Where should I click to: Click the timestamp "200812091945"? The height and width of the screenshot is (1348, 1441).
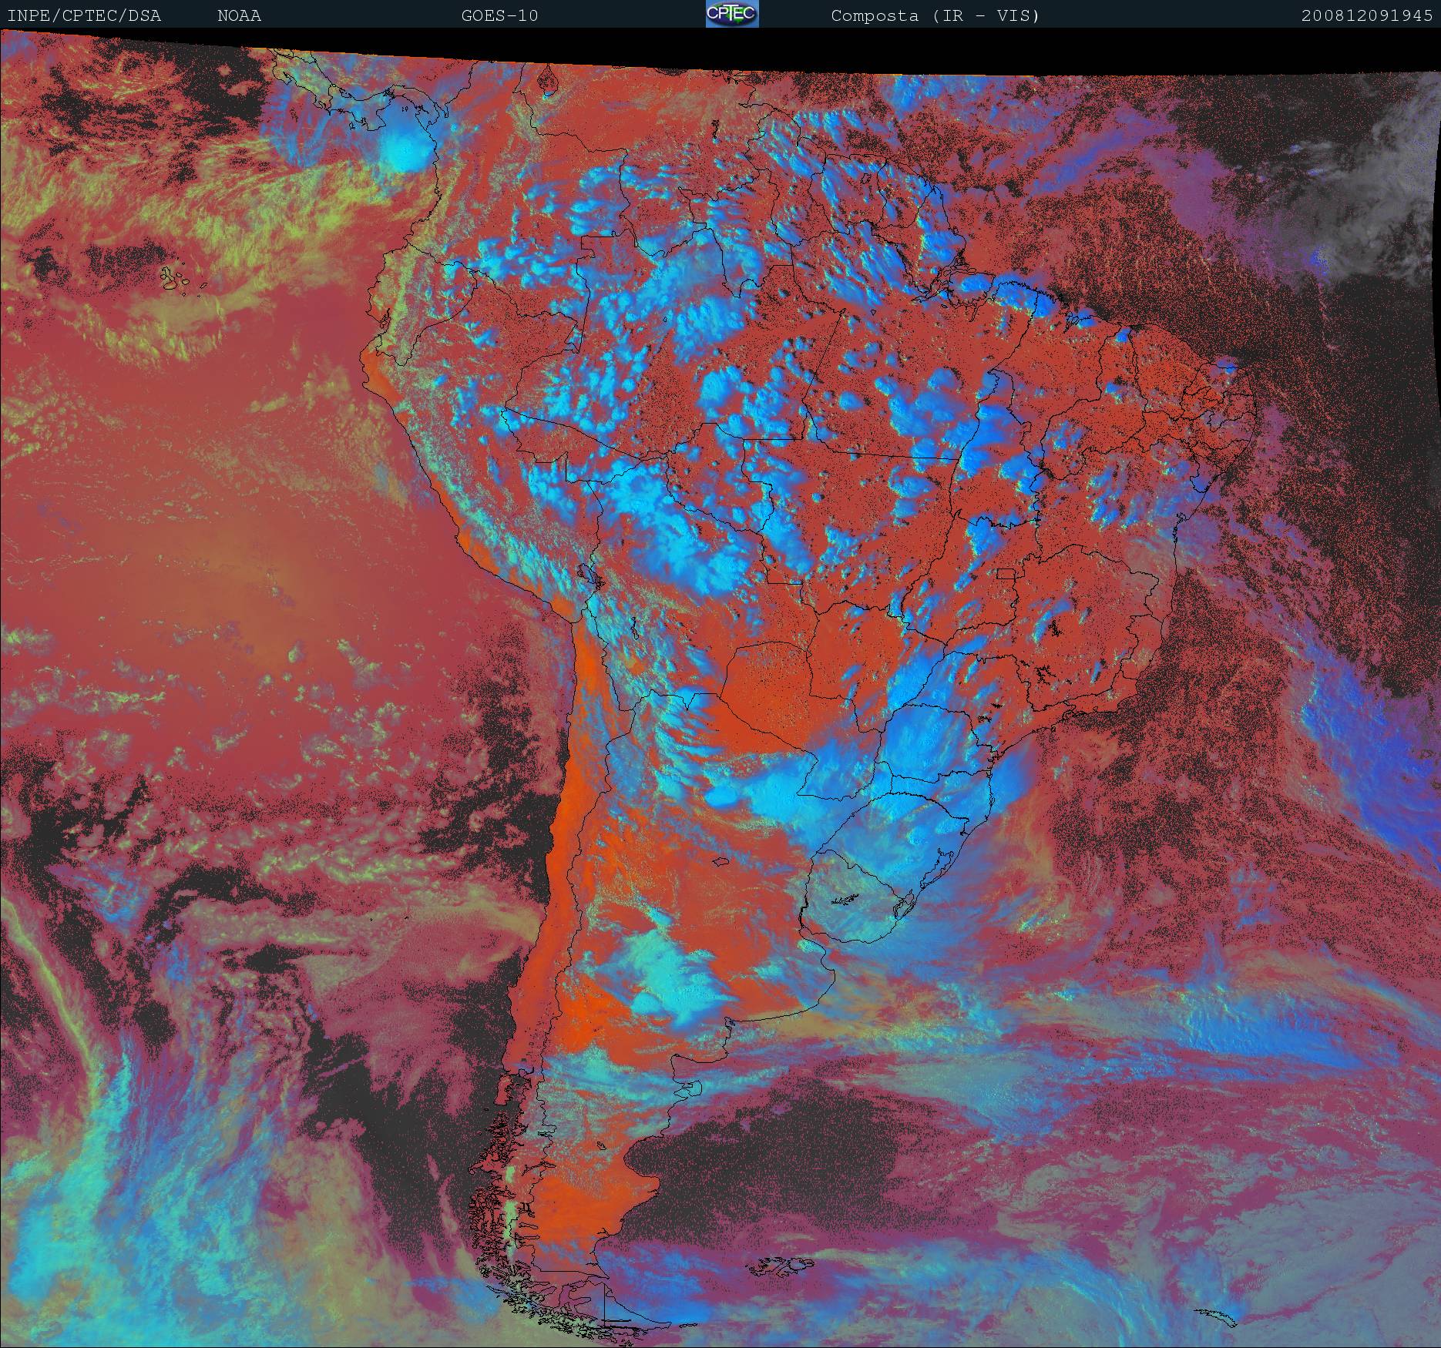point(1368,15)
